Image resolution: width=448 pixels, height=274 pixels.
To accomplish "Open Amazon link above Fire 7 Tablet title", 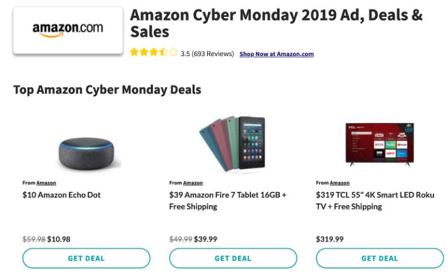I will (193, 183).
